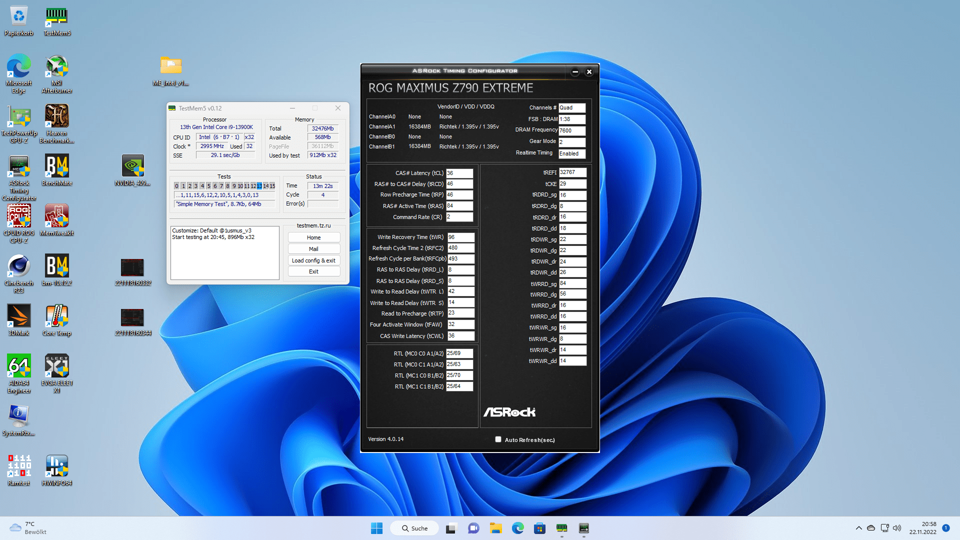Click the Command Rate (CR) field
The image size is (960, 540).
(459, 217)
